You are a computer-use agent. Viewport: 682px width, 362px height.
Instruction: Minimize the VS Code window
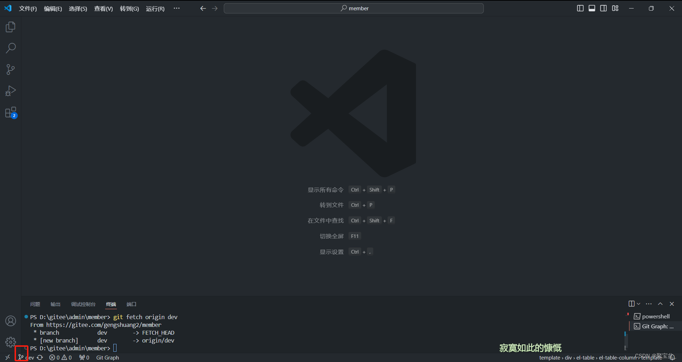[631, 8]
